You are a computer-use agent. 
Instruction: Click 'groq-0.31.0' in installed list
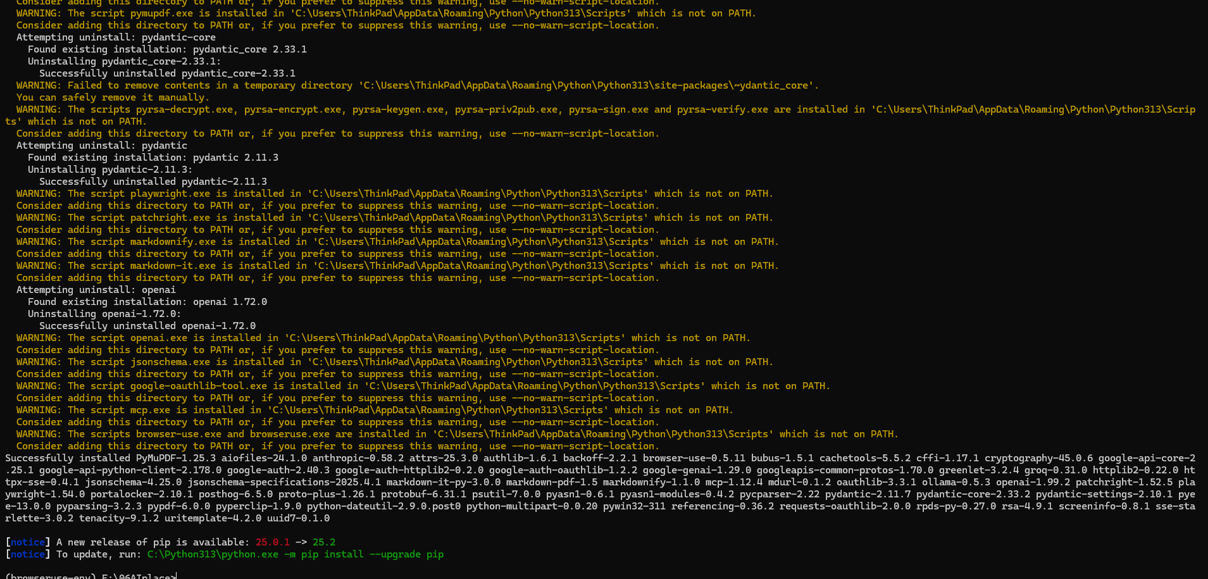[1056, 470]
